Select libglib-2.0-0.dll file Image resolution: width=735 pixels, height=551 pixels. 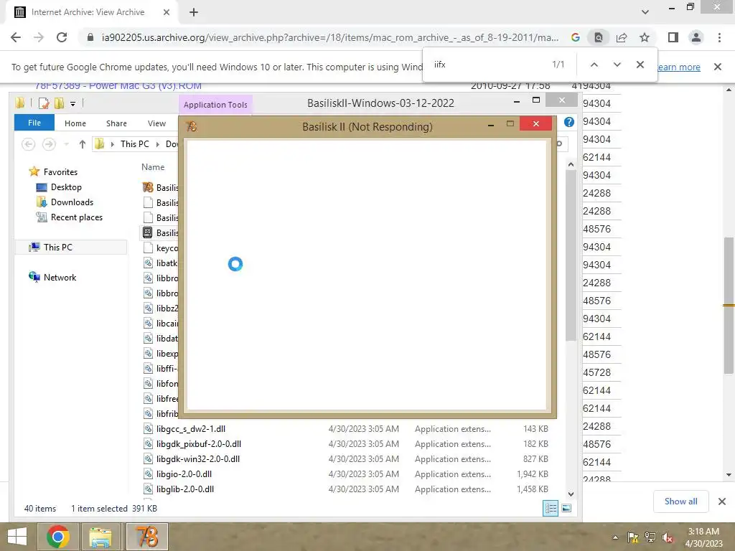pyautogui.click(x=185, y=489)
